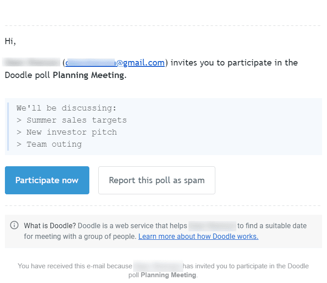The width and height of the screenshot is (327, 283).
Task: Click the We'll be discussing heading line
Action: (66, 108)
